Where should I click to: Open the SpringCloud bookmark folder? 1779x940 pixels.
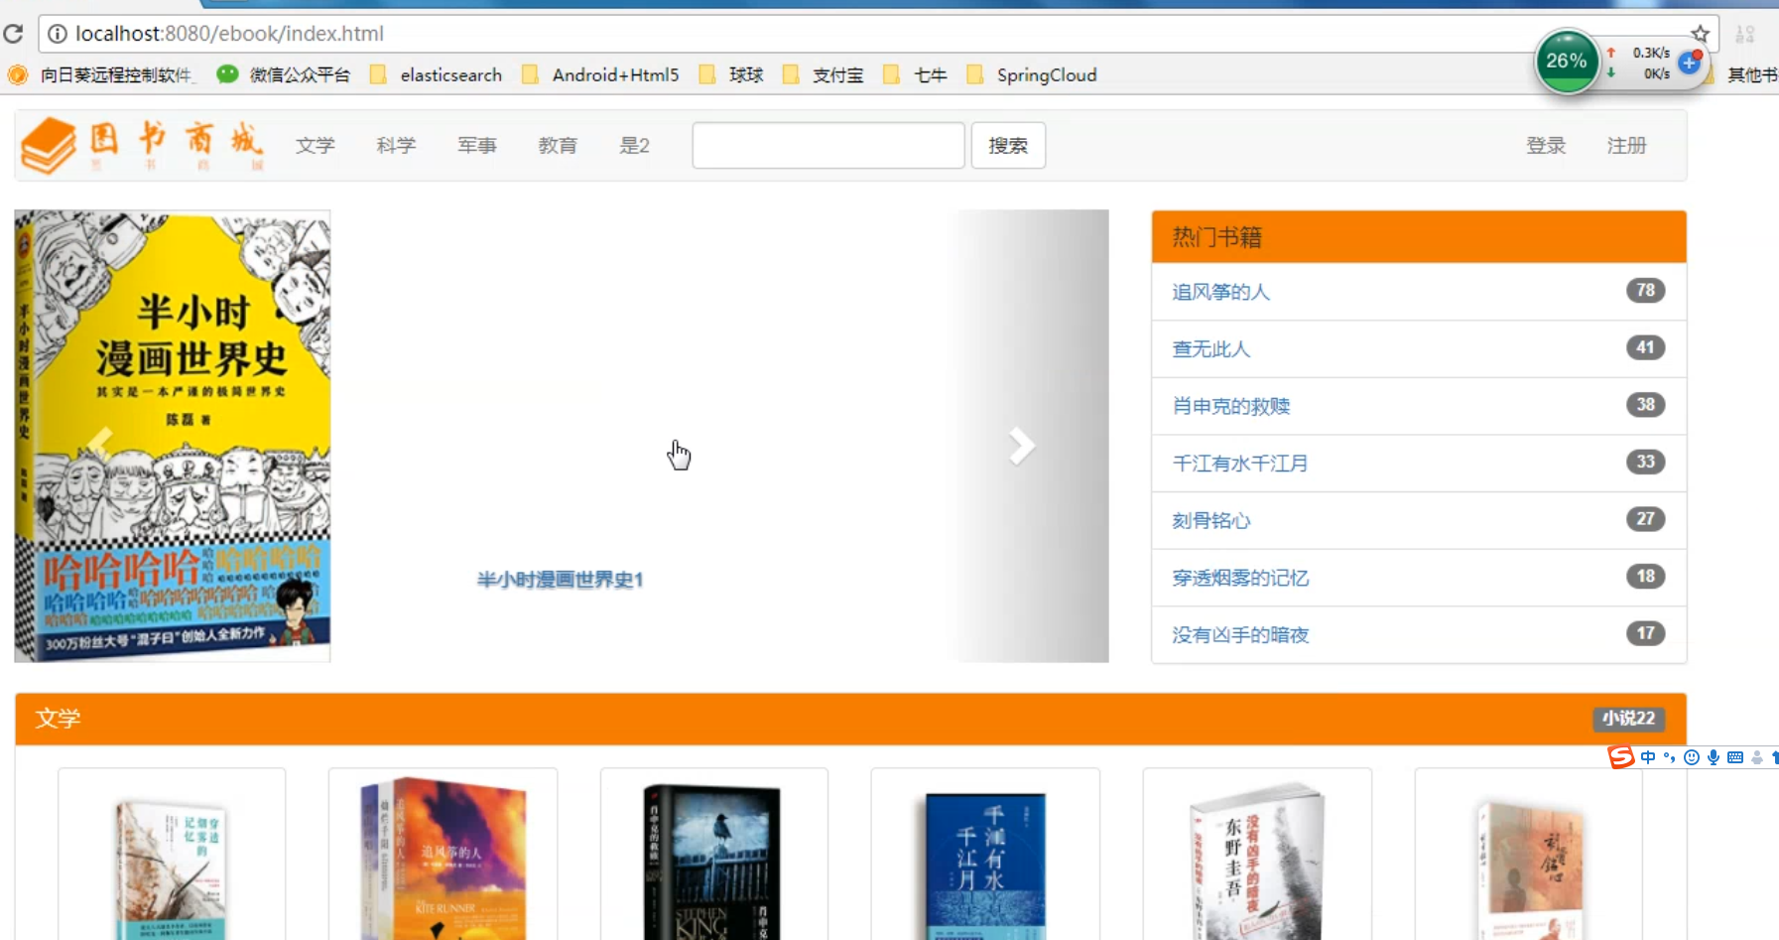[x=1032, y=74]
